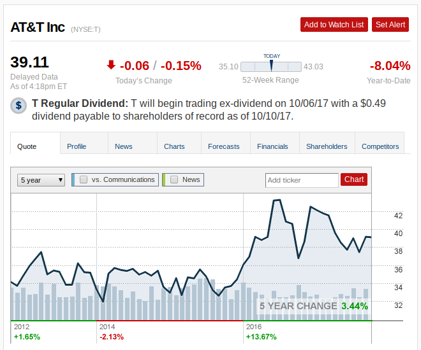
Task: Go to the Charts tab
Action: [179, 143]
